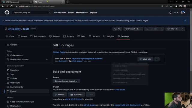Open the notifications bell

(170, 13)
